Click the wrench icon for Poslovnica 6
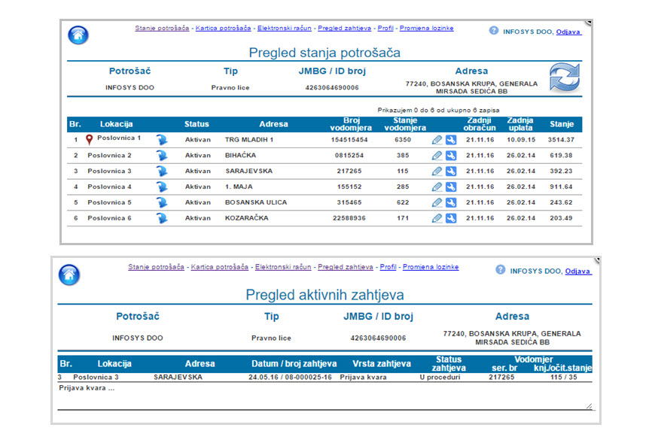 pos(451,218)
